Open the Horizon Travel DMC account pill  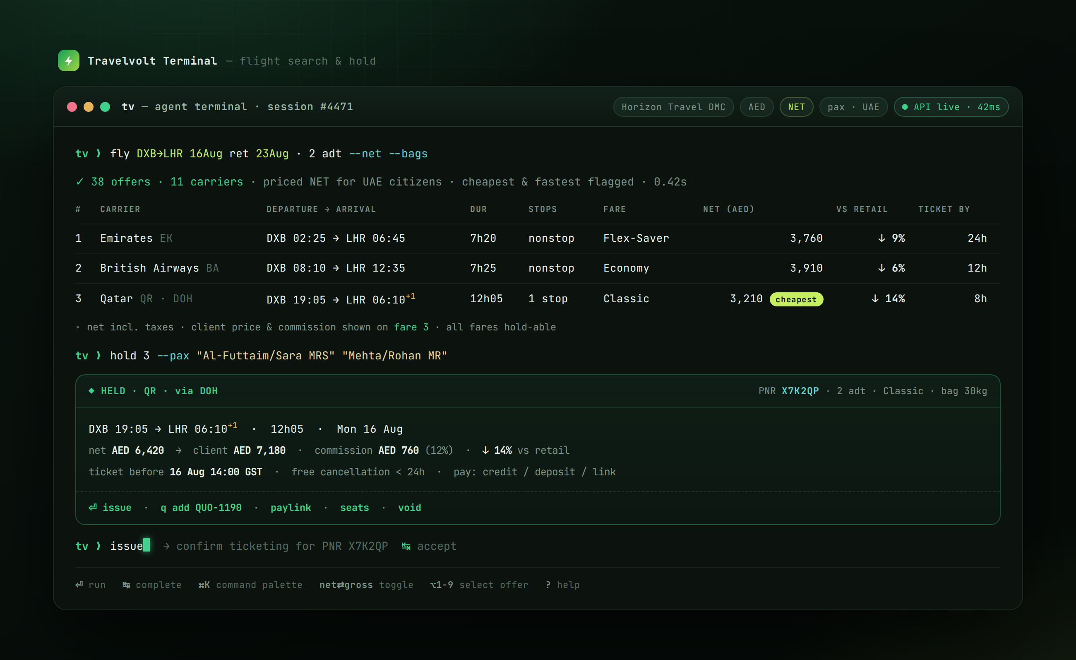click(x=673, y=107)
